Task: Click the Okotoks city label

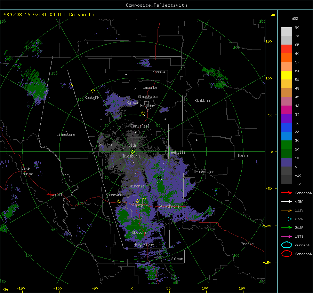Action: pos(139,232)
